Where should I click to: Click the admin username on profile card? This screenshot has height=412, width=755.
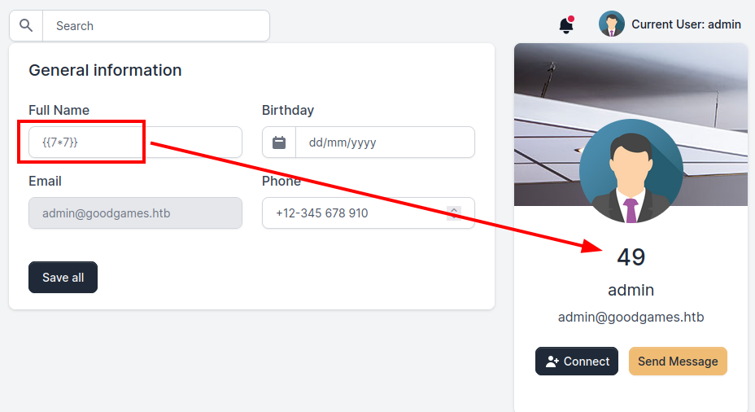point(631,290)
